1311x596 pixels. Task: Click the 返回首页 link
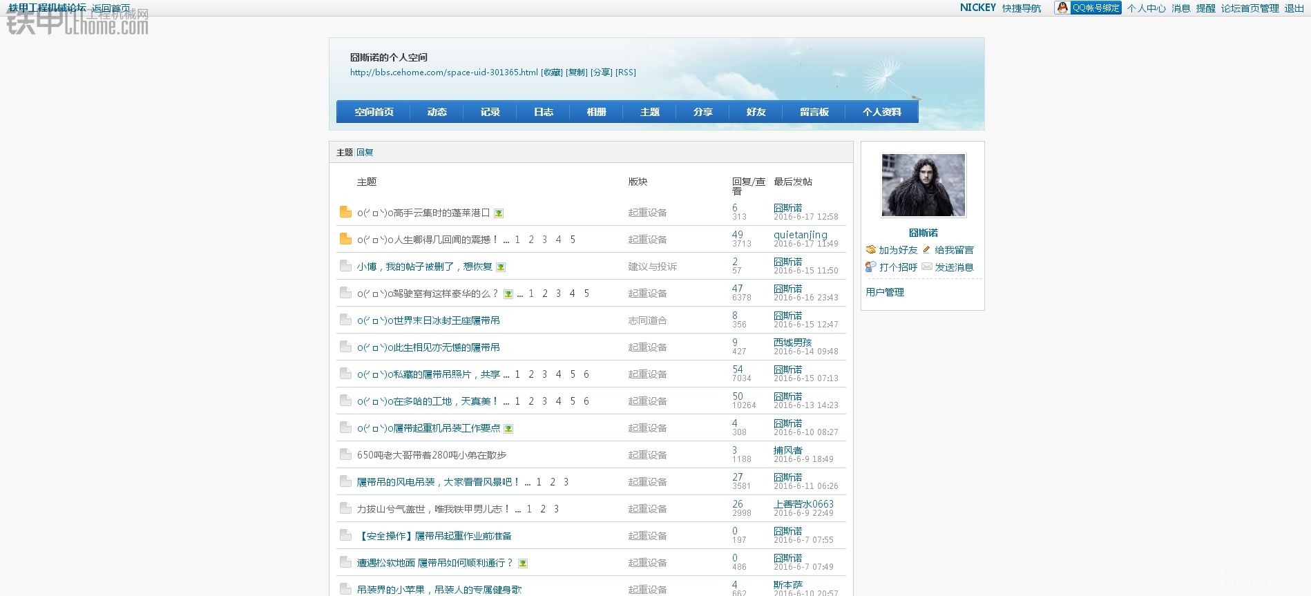(111, 8)
